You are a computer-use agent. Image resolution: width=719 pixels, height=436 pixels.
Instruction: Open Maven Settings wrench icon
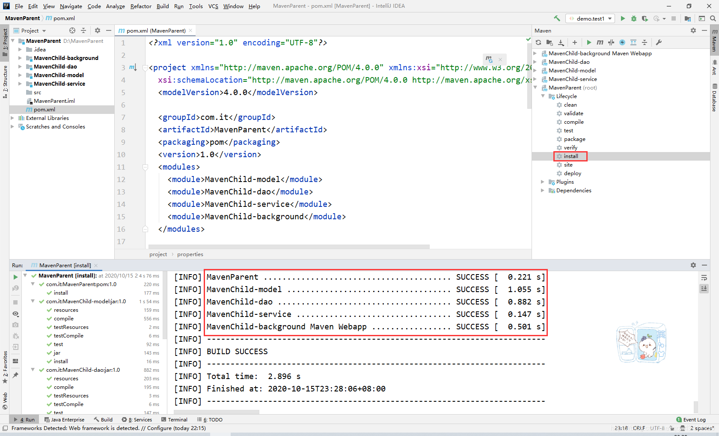[659, 42]
